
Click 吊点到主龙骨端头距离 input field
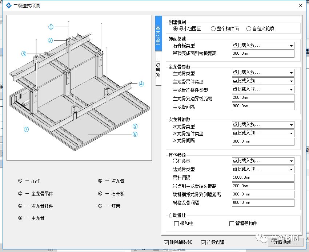[263, 186]
